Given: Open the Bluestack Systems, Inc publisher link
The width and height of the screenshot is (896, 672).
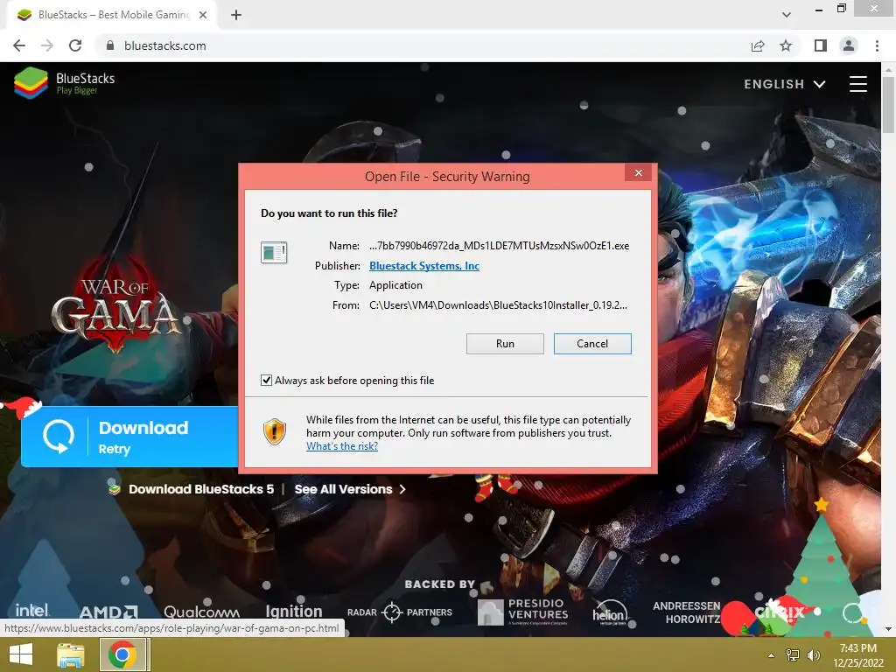Looking at the screenshot, I should pyautogui.click(x=424, y=266).
